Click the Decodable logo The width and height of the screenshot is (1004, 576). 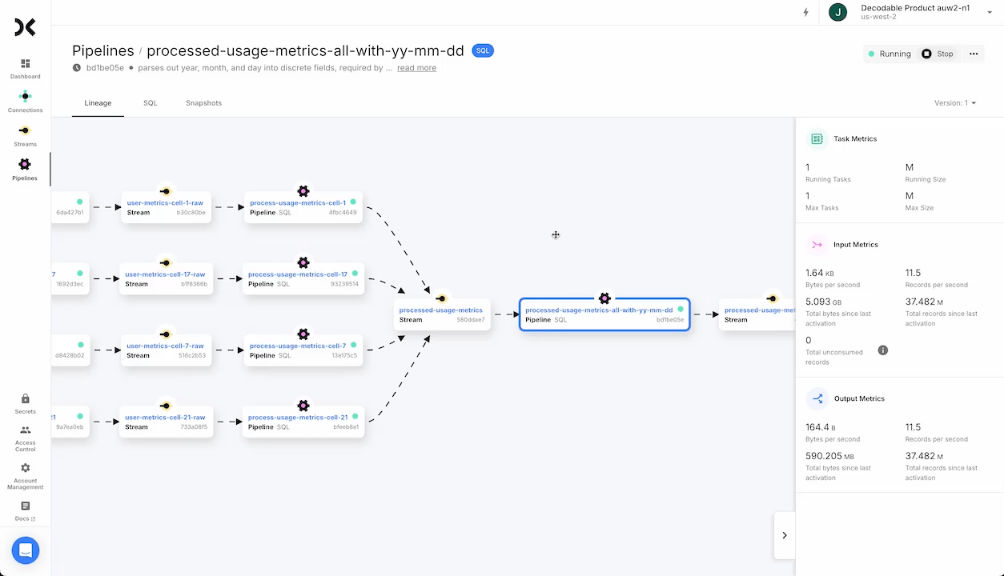25,28
